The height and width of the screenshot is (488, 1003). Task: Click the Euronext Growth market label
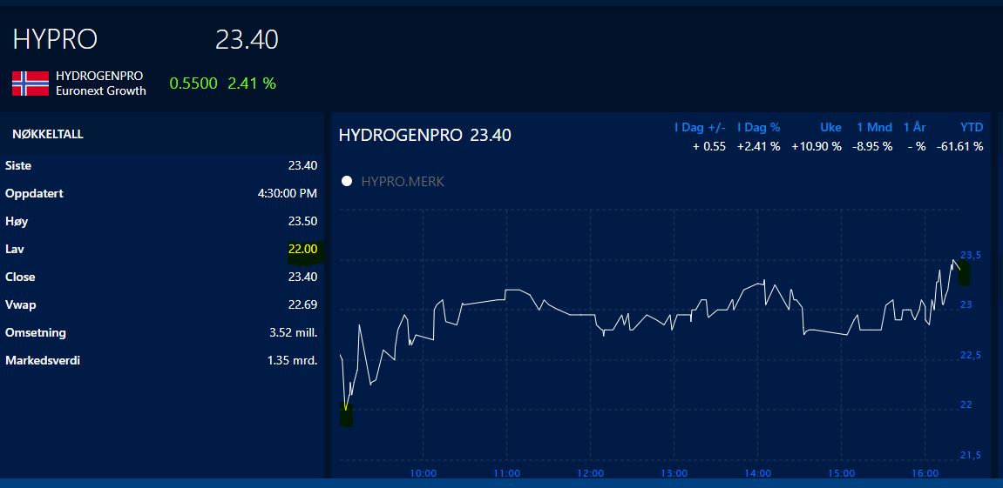click(100, 90)
